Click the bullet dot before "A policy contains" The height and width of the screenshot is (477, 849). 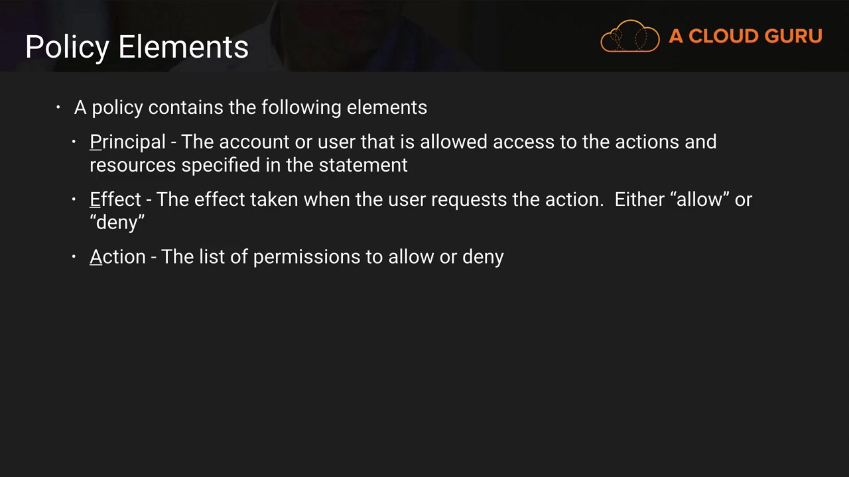tap(58, 107)
